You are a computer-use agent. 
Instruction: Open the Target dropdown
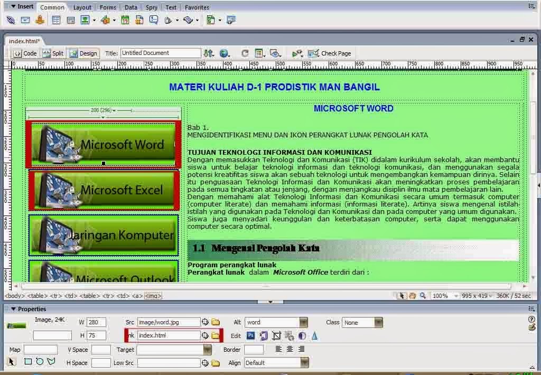[x=207, y=350]
